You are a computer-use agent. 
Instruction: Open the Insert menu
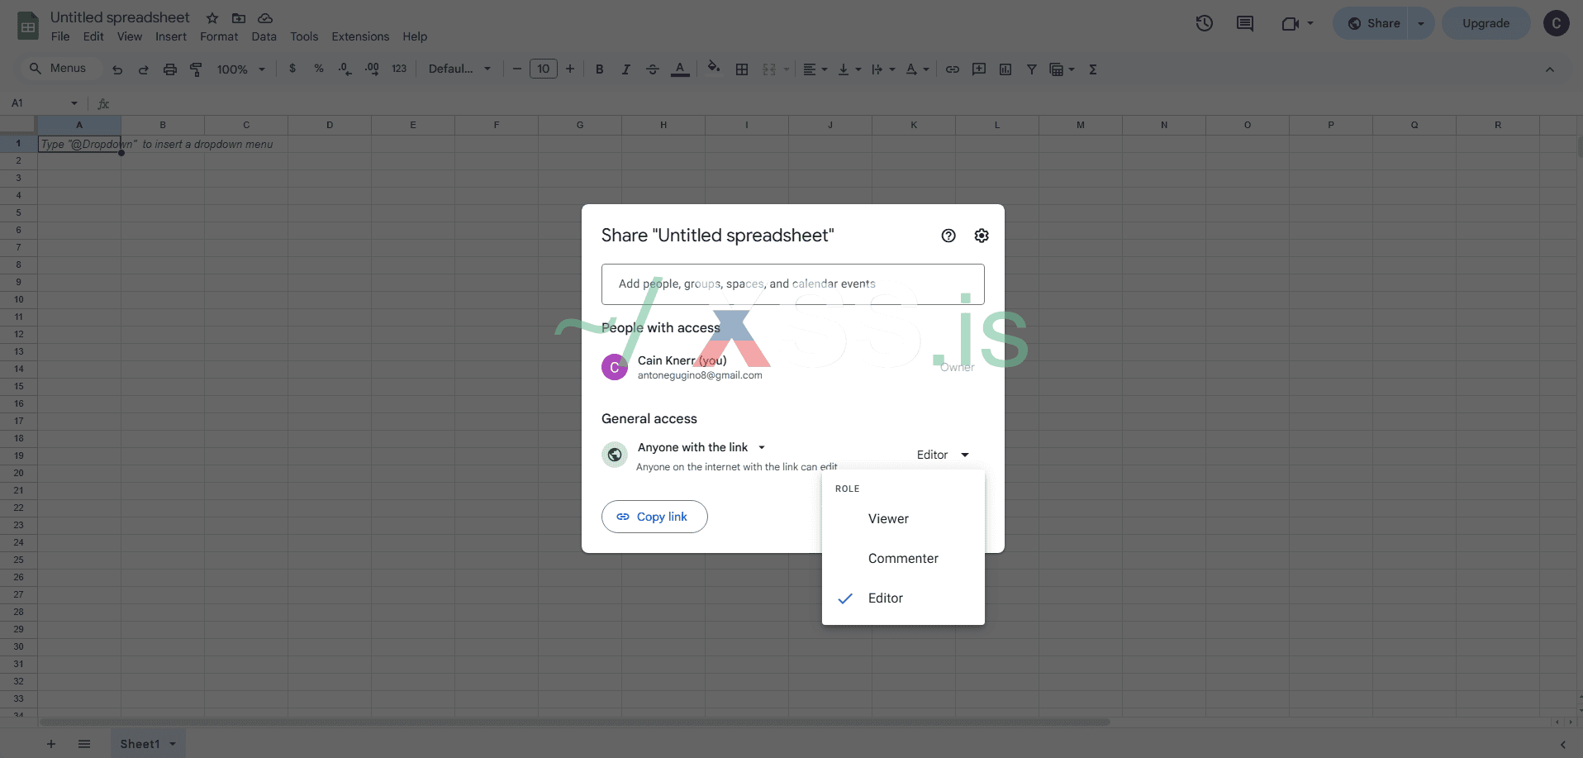click(171, 36)
